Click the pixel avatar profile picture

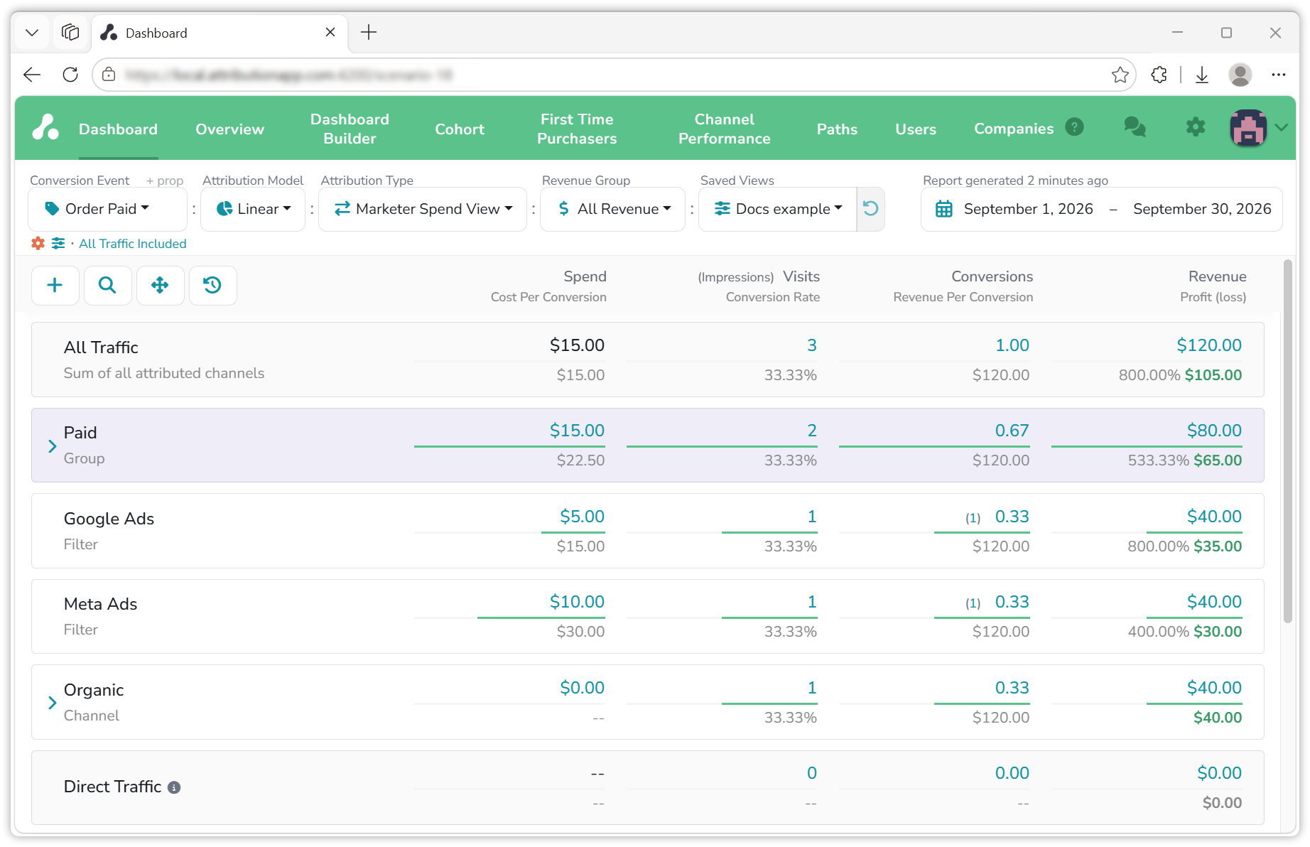pos(1248,128)
